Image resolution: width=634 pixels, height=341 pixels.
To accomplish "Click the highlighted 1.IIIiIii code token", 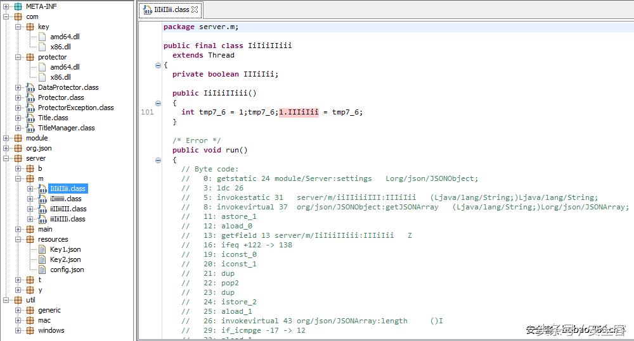I will click(299, 112).
